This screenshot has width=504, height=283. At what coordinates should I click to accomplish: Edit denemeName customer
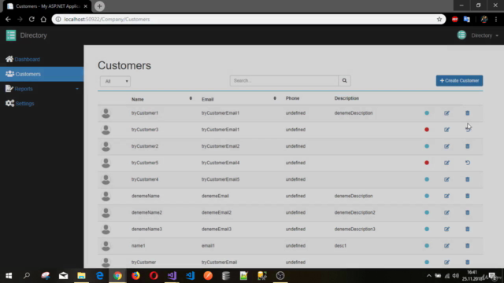tap(447, 196)
